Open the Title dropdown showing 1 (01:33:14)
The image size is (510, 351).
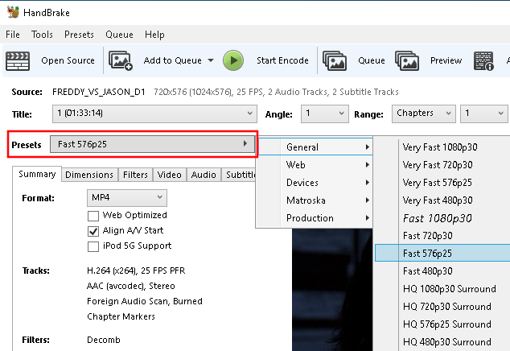coord(154,114)
